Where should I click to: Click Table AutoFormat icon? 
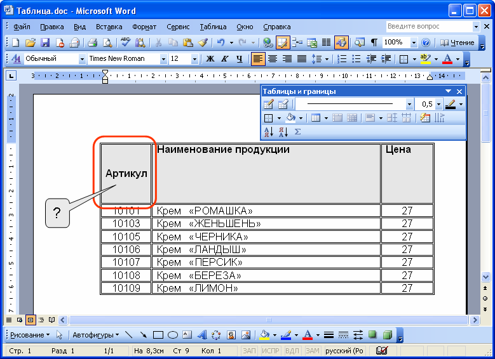(425, 118)
